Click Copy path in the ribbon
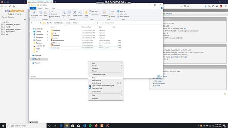 click(53, 14)
